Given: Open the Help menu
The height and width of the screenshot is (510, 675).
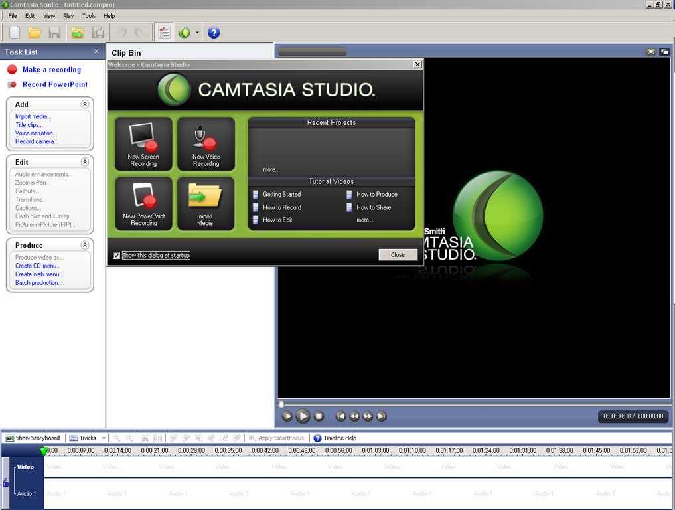Looking at the screenshot, I should (110, 15).
